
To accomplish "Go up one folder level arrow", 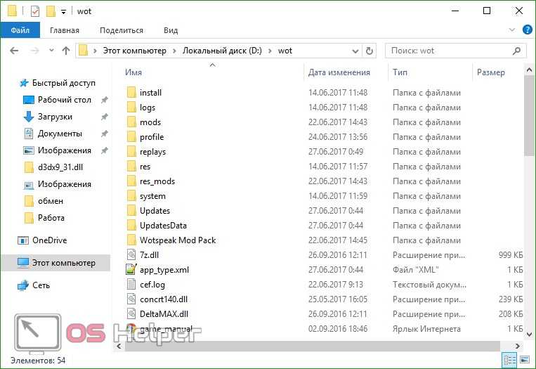I will 66,51.
